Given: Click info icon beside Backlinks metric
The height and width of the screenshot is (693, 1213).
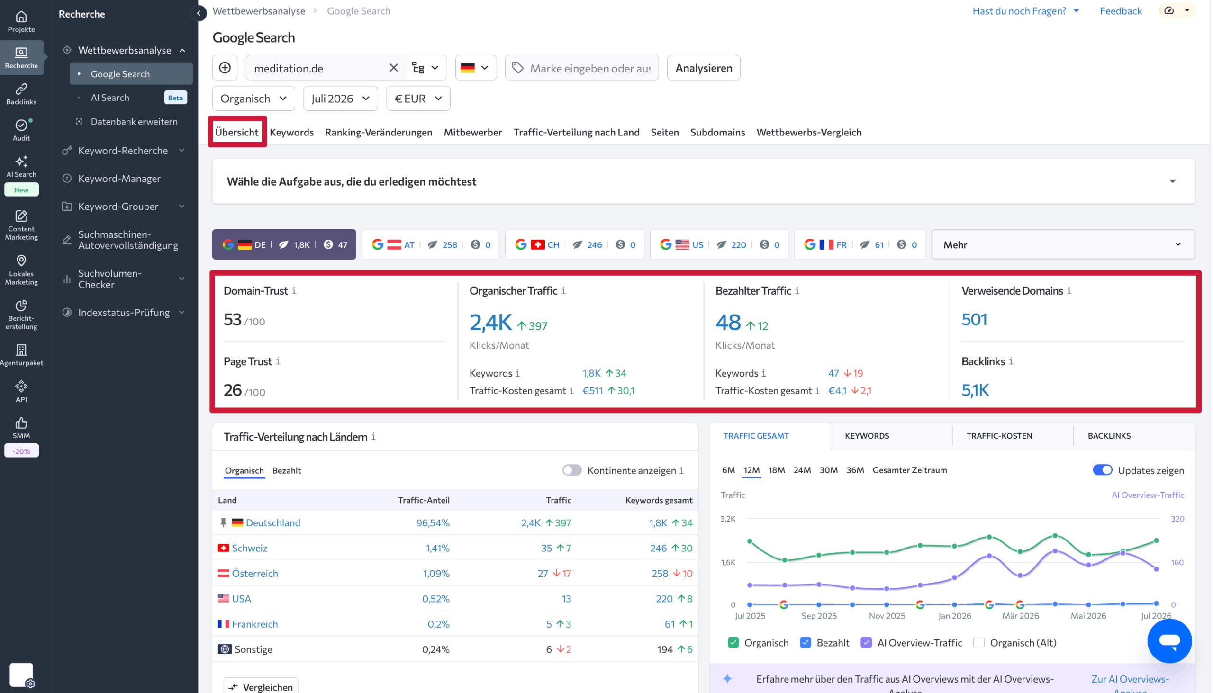Looking at the screenshot, I should [1011, 361].
